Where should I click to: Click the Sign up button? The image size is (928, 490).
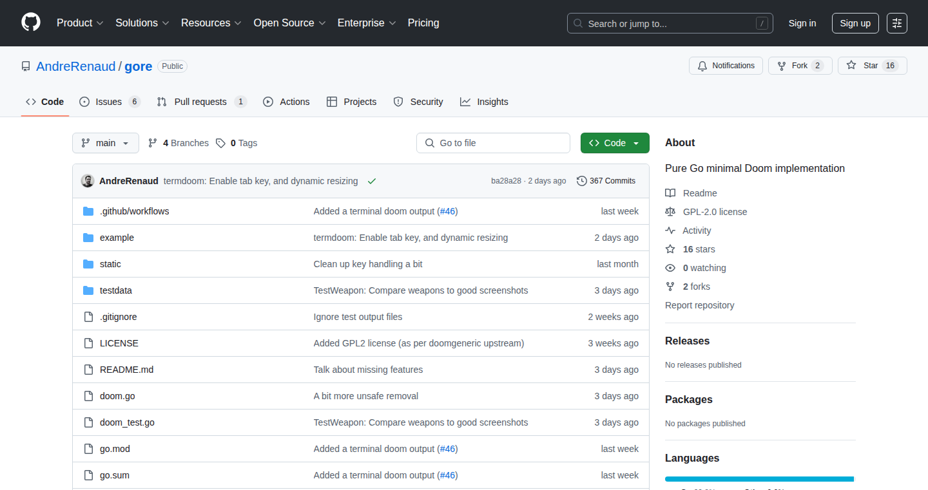(x=855, y=23)
